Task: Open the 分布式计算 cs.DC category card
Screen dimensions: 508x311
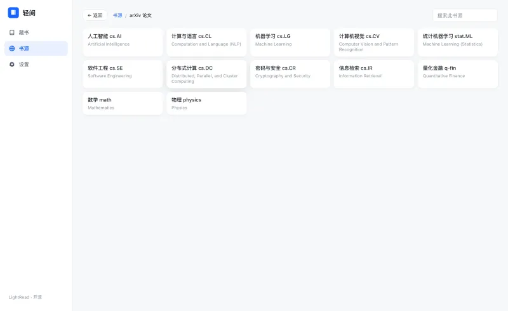Action: [206, 74]
